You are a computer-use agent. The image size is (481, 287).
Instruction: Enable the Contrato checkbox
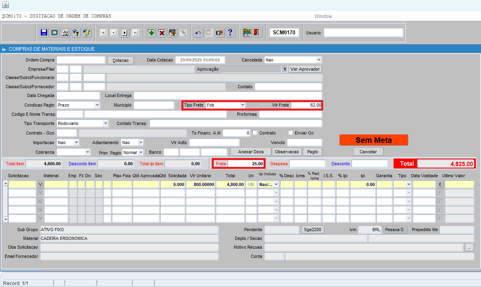click(255, 133)
